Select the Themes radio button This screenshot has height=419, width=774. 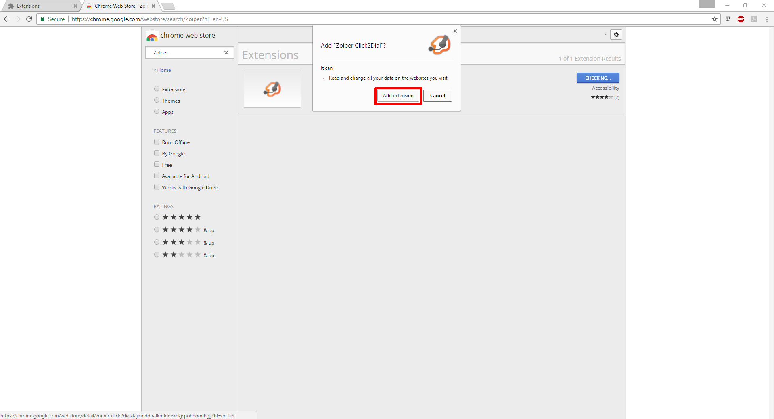coord(157,100)
